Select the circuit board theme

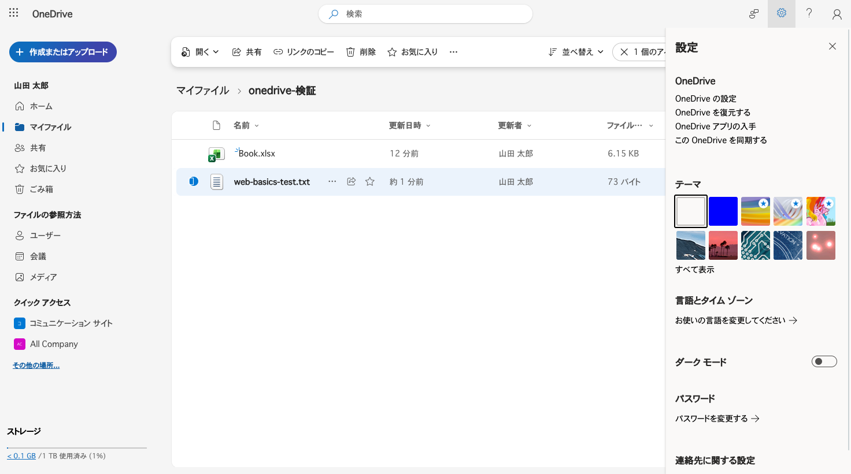[x=756, y=245]
